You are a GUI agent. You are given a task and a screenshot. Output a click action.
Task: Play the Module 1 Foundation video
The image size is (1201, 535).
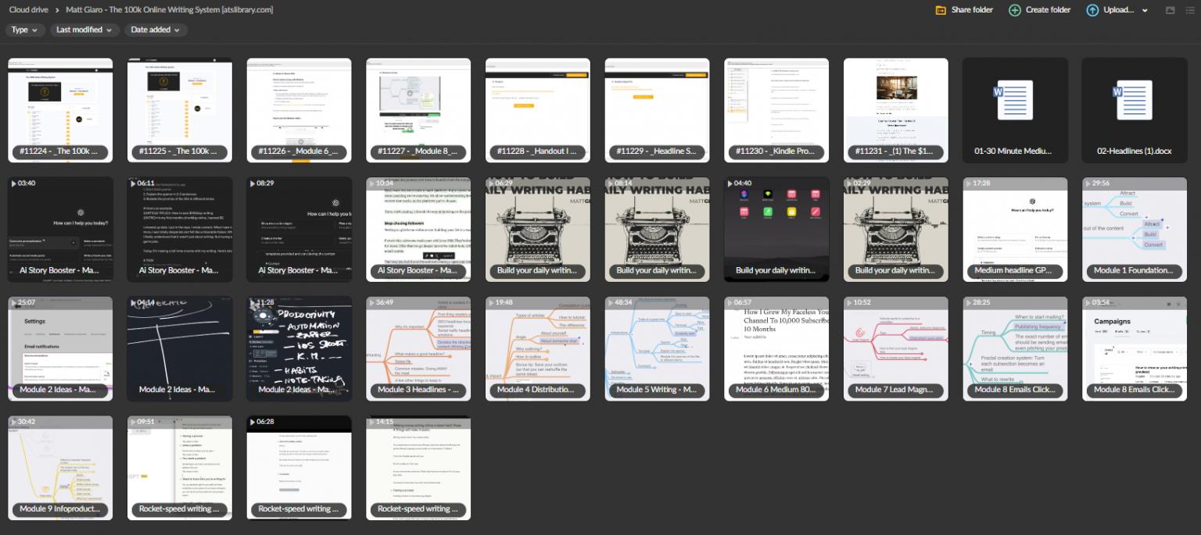coord(1135,230)
